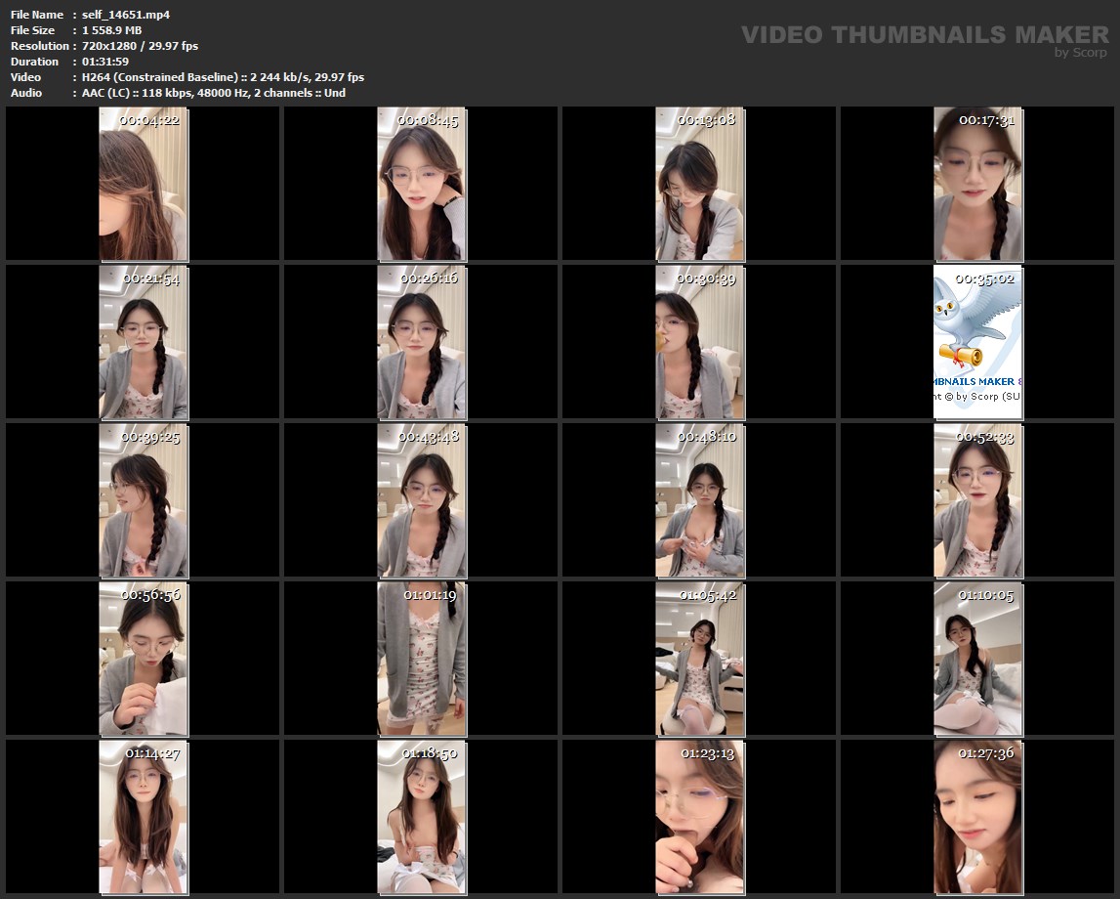The image size is (1120, 899).
Task: Click the 'by Scorp' text under the watermark
Action: pos(1080,53)
